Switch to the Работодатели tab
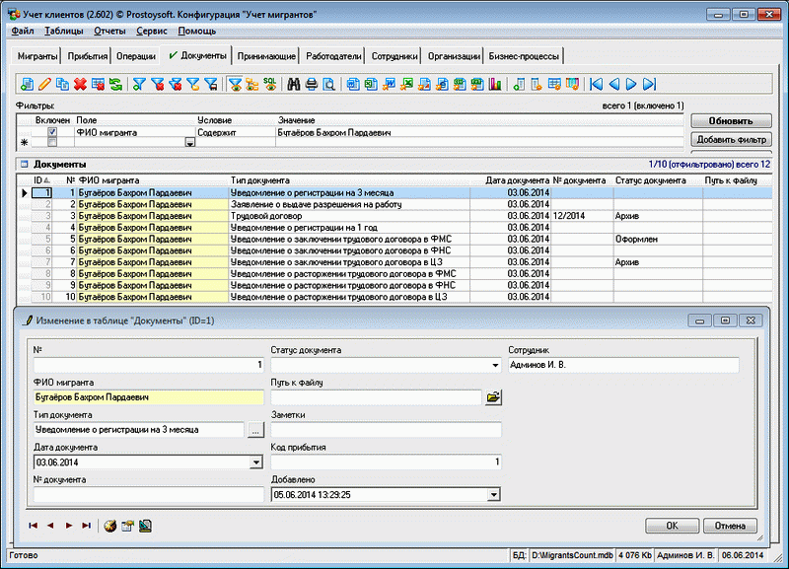This screenshot has width=789, height=569. [331, 56]
